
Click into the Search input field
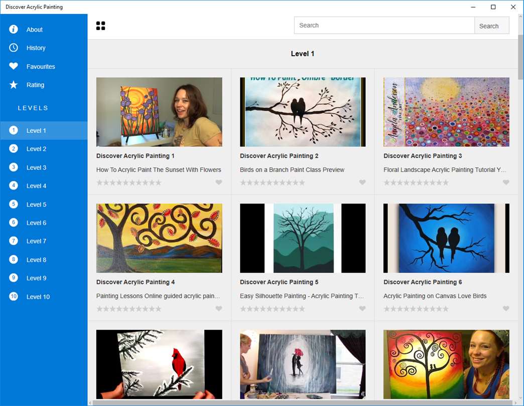click(x=384, y=26)
